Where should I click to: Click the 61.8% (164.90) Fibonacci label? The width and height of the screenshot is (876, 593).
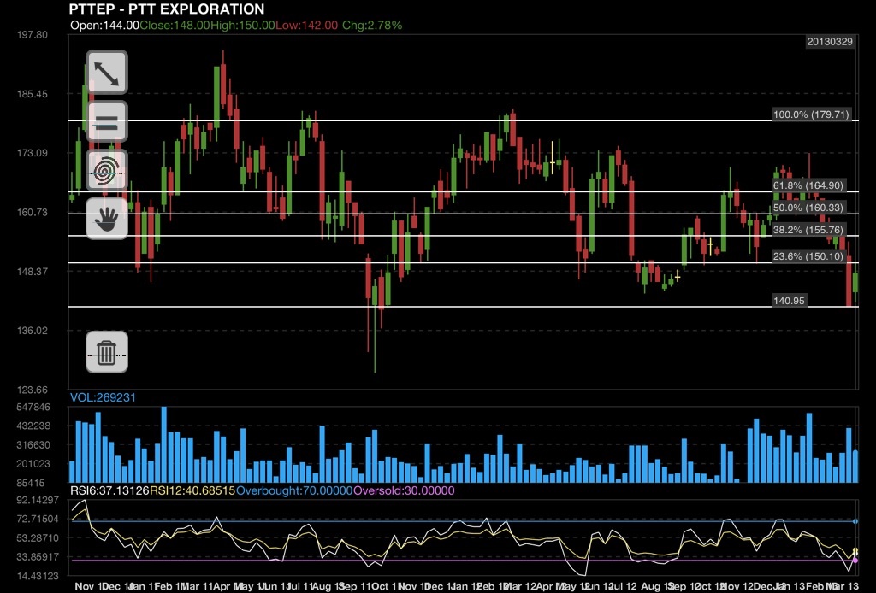[808, 185]
